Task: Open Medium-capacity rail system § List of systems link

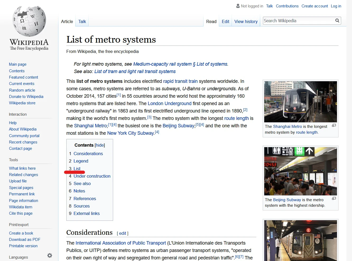Action: pos(180,64)
